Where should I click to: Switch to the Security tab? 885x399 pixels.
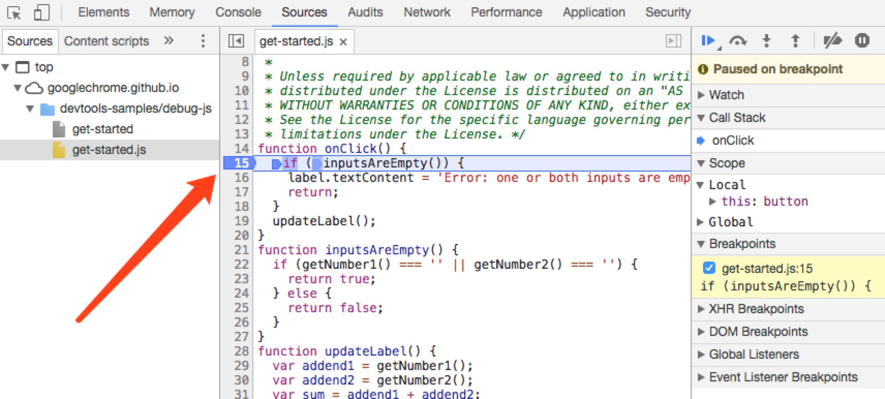point(668,12)
